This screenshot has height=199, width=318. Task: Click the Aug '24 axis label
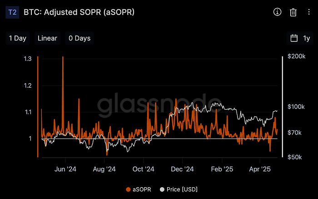(x=104, y=169)
